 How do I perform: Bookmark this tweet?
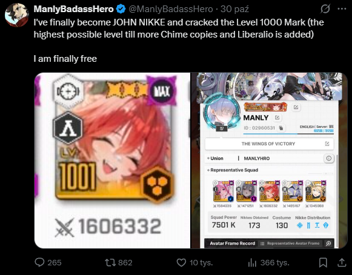coord(323,262)
